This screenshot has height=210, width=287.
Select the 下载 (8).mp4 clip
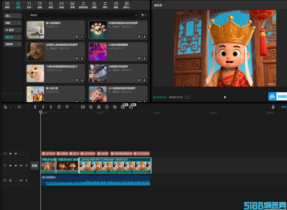(68, 166)
